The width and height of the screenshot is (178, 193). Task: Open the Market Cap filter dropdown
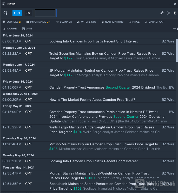[x=154, y=22]
